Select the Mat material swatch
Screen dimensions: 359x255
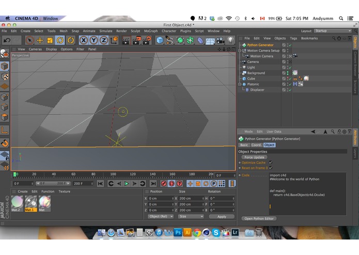(44, 203)
